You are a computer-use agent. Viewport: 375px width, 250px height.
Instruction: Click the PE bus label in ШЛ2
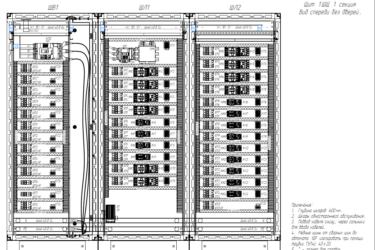coord(262,229)
